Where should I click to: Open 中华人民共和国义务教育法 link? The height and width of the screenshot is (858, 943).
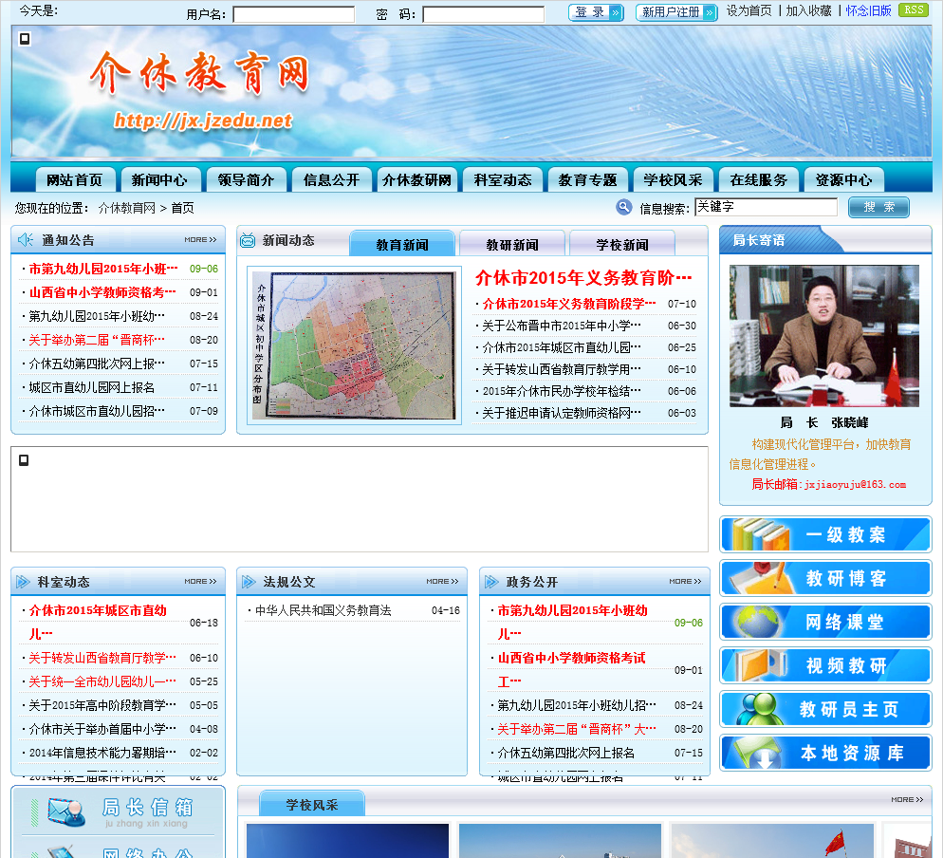pos(323,610)
